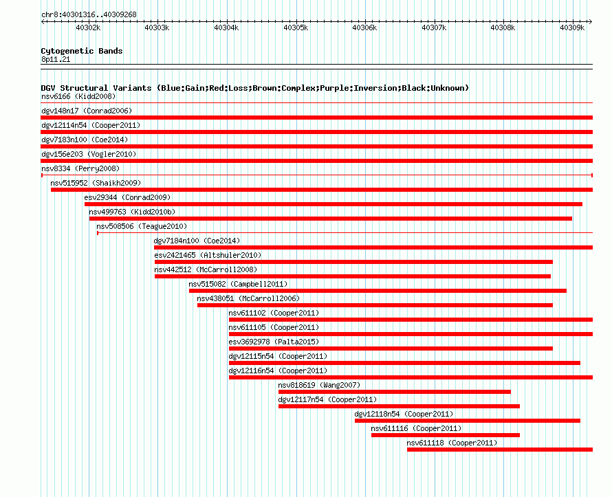Screen dimensions: 612x497
Task: Click the 40306k ruler position label
Action: 364,27
